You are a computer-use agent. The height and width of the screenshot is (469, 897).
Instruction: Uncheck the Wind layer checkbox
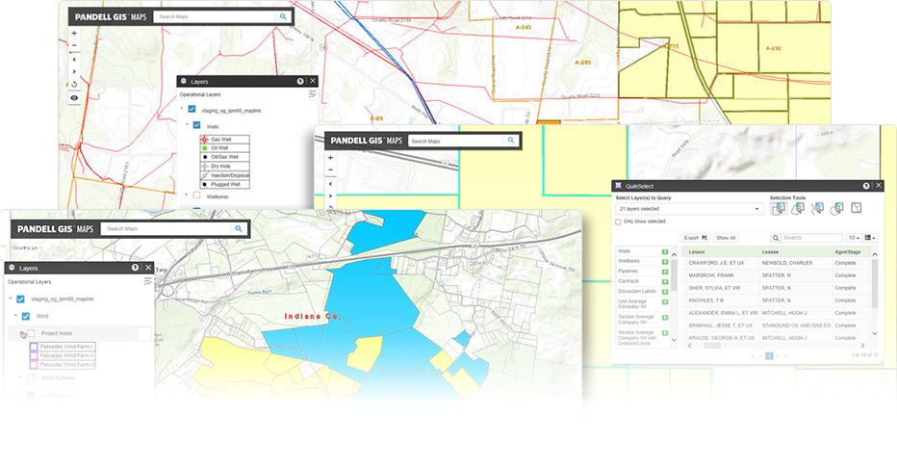click(x=26, y=316)
